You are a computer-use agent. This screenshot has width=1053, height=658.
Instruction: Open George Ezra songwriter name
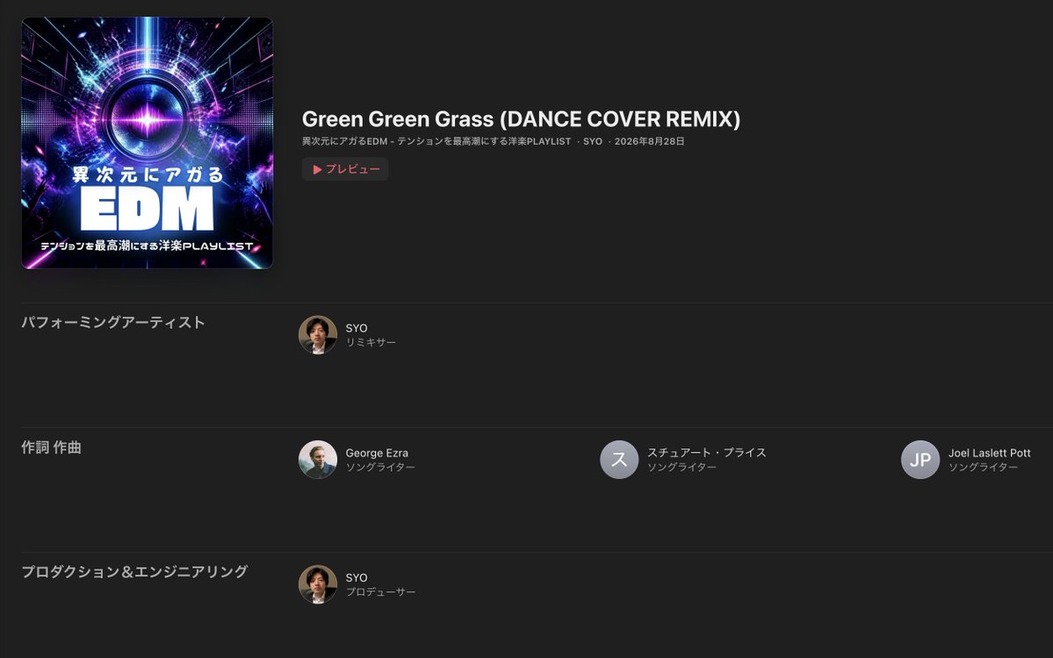point(377,453)
